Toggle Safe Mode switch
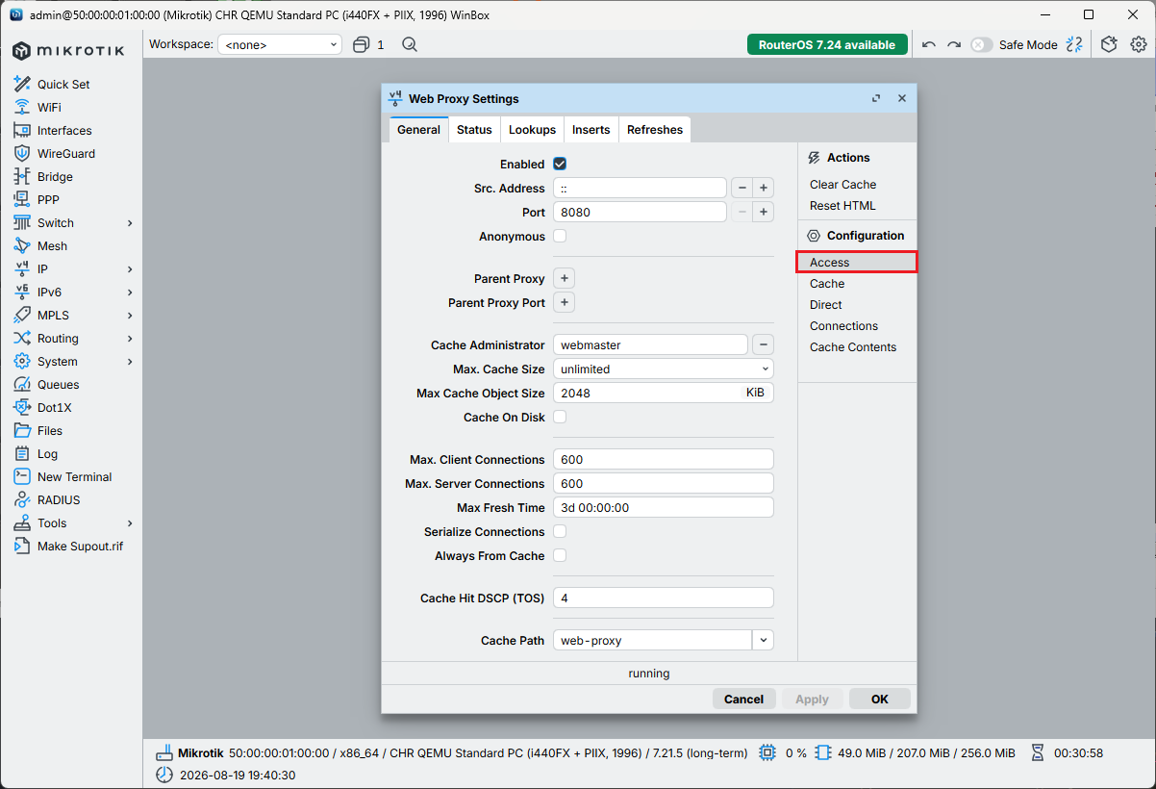Screen dimensions: 1156x789 tap(981, 44)
